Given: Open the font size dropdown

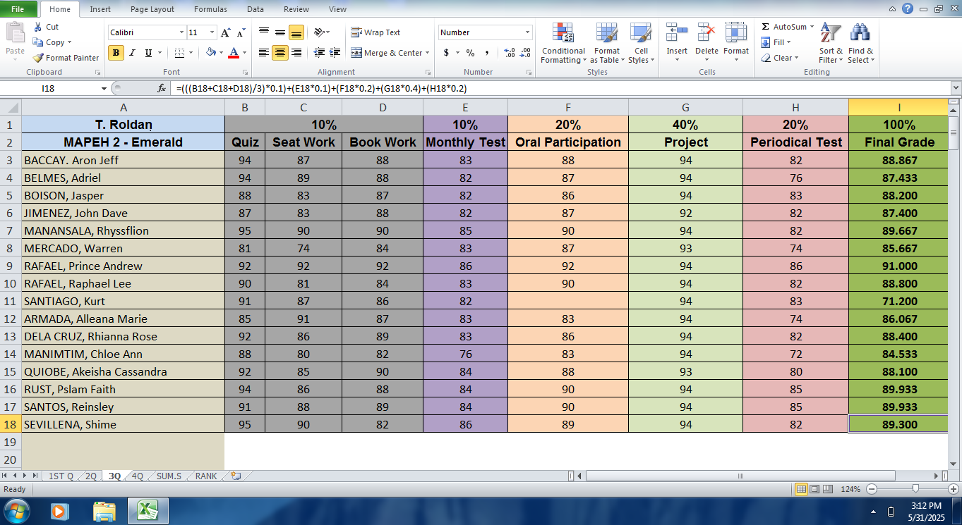Looking at the screenshot, I should click(x=212, y=32).
